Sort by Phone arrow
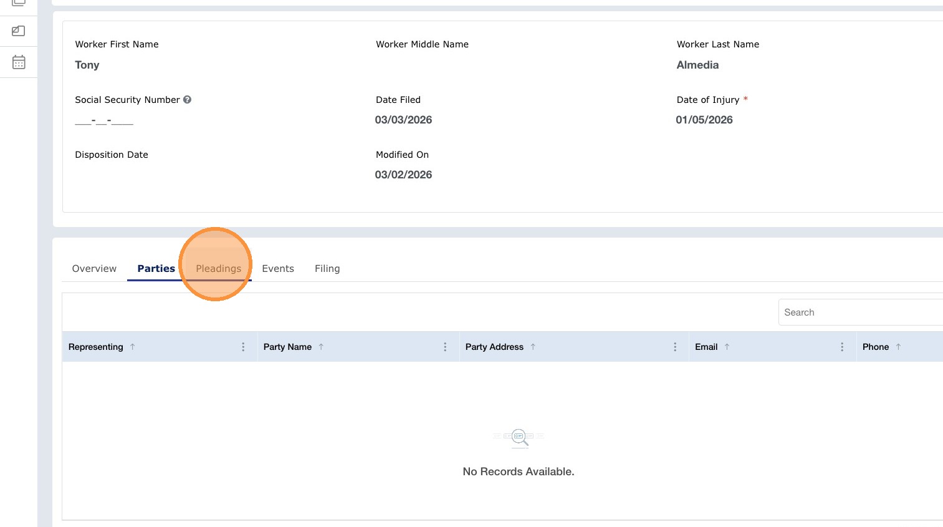Viewport: 943px width, 527px height. (x=898, y=347)
